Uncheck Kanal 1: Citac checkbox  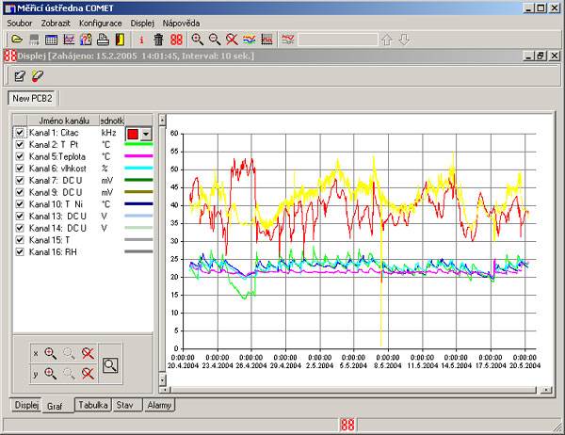click(x=20, y=135)
